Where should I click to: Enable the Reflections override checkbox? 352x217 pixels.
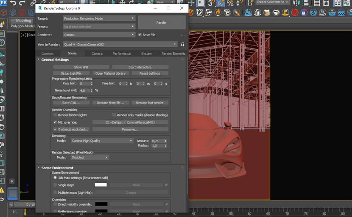55,211
